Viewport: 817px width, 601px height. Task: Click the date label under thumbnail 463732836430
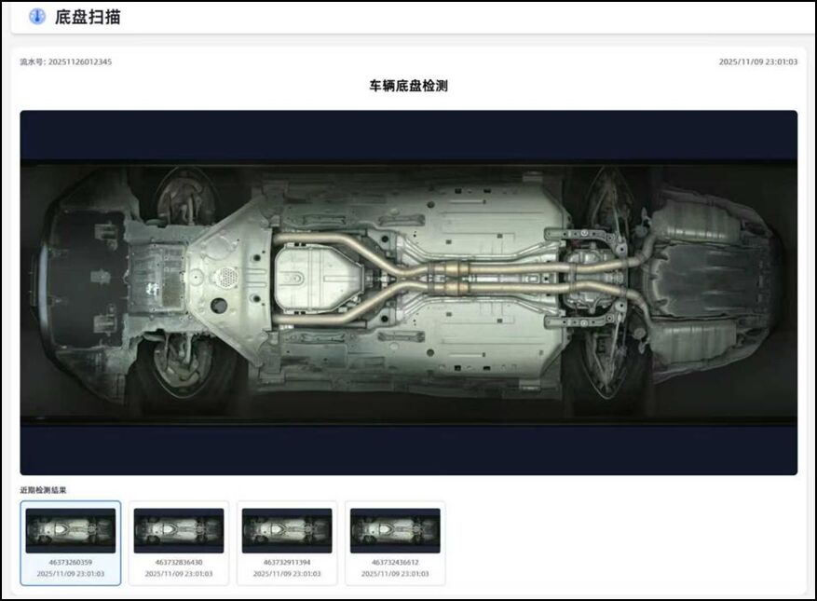(x=179, y=574)
